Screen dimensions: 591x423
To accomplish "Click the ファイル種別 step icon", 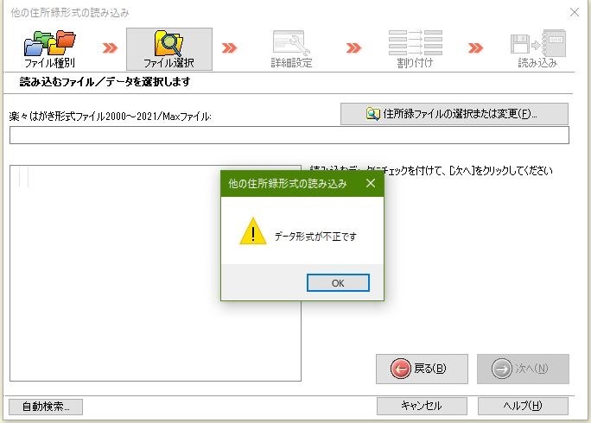I will point(49,48).
